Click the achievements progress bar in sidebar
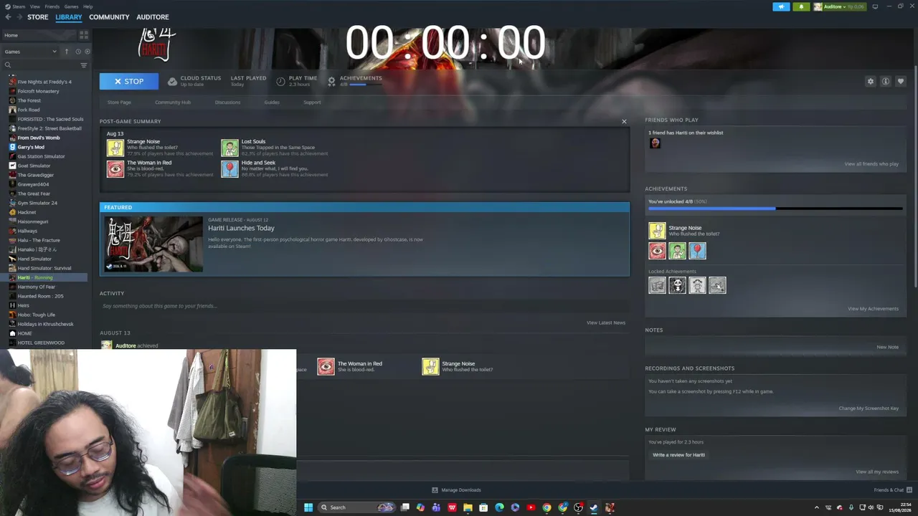Viewport: 918px width, 516px height. click(x=775, y=209)
